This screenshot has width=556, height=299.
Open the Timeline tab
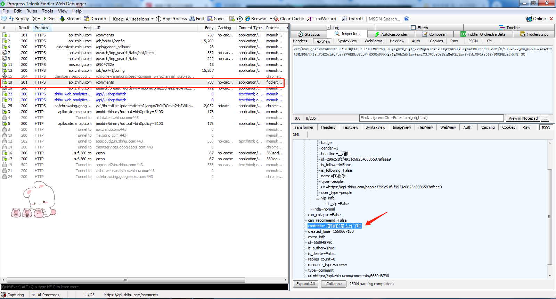[x=509, y=27]
